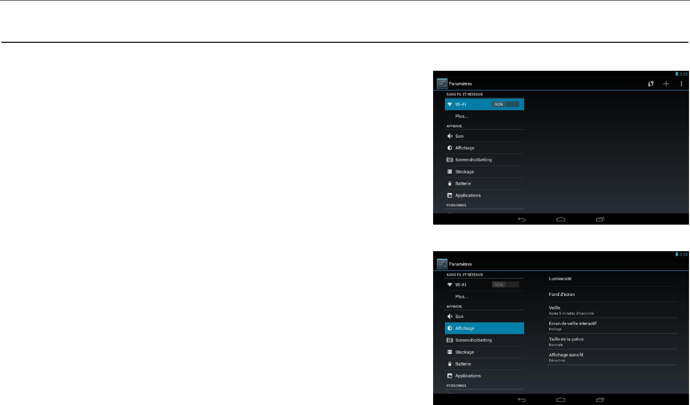Image resolution: width=690 pixels, height=405 pixels.
Task: Tap 2:23 clock on screen listing Luminosité
Action: 684,254
